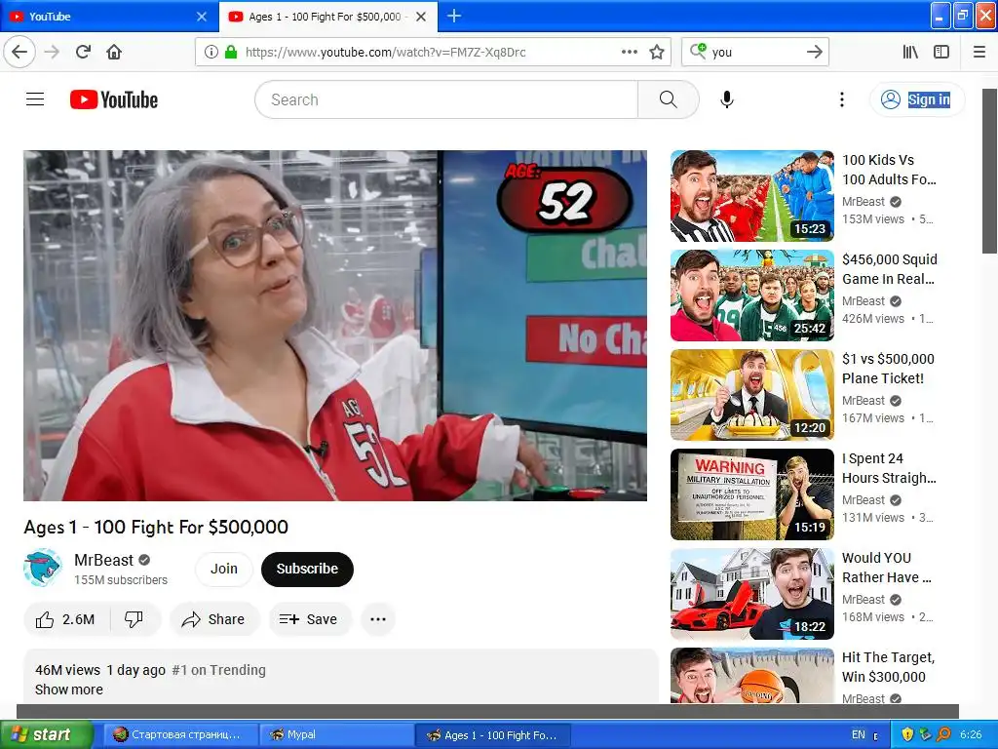This screenshot has height=749, width=998.
Task: Bookmark this page with the star icon
Action: (x=657, y=52)
